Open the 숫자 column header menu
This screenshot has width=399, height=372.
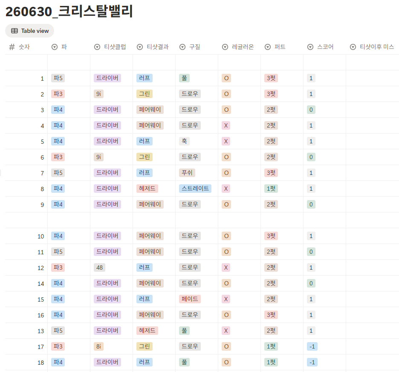tap(26, 47)
